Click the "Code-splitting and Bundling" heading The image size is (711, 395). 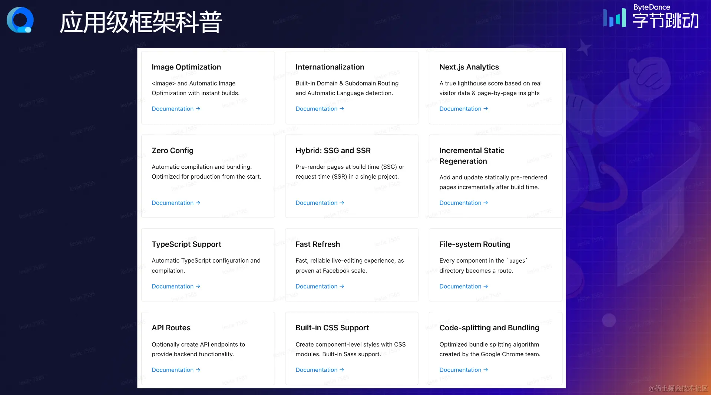coord(489,328)
